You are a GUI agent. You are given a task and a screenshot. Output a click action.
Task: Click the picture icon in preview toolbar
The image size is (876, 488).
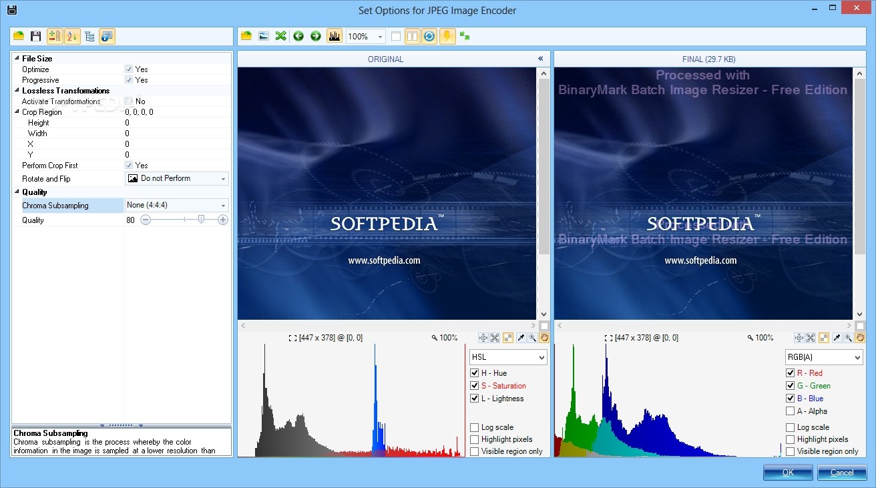click(264, 36)
